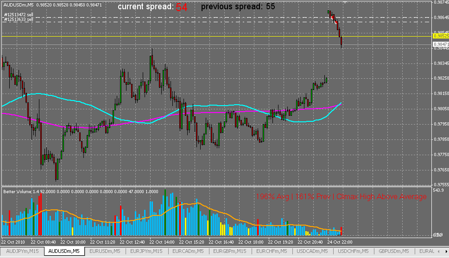
Task: Click the 543.9 volume scale label
Action: (438, 190)
